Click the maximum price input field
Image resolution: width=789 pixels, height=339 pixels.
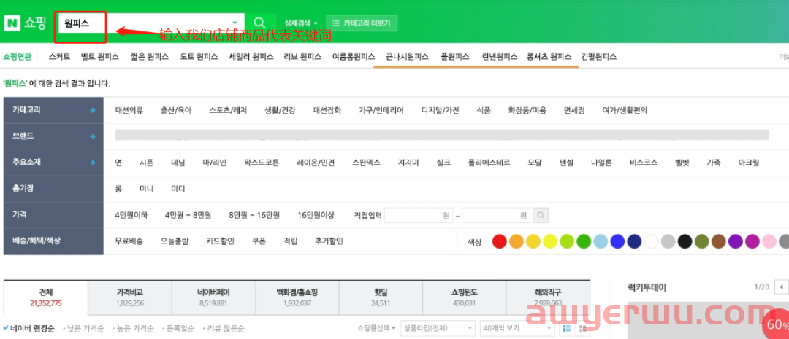click(496, 216)
